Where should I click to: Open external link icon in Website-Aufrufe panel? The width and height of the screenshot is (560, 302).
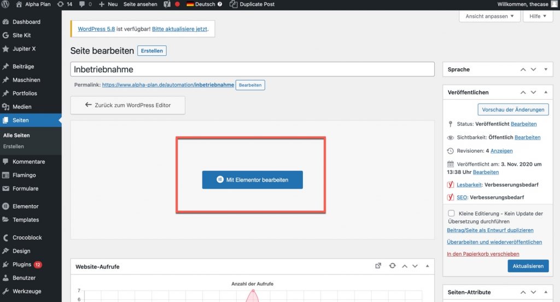(378, 266)
